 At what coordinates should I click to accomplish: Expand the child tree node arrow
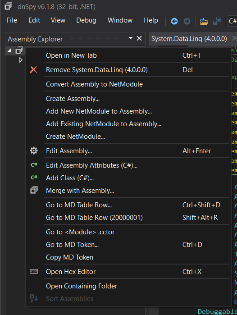20,60
